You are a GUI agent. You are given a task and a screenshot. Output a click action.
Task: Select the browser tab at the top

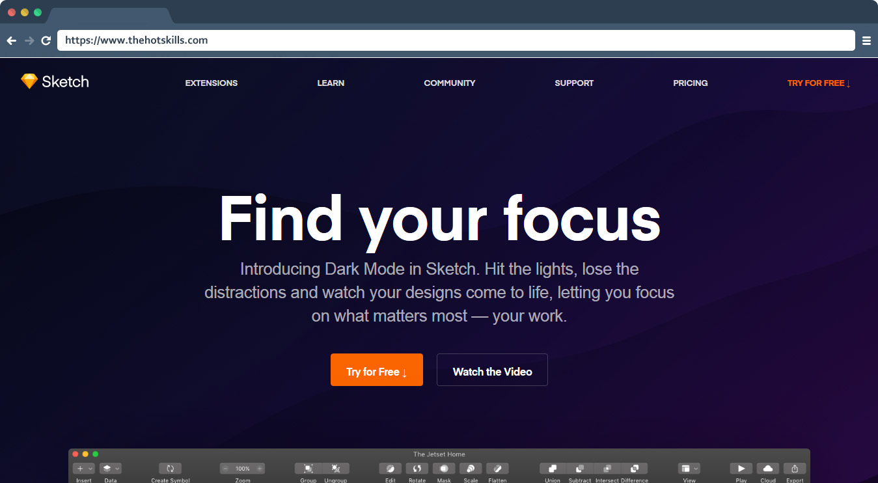109,15
